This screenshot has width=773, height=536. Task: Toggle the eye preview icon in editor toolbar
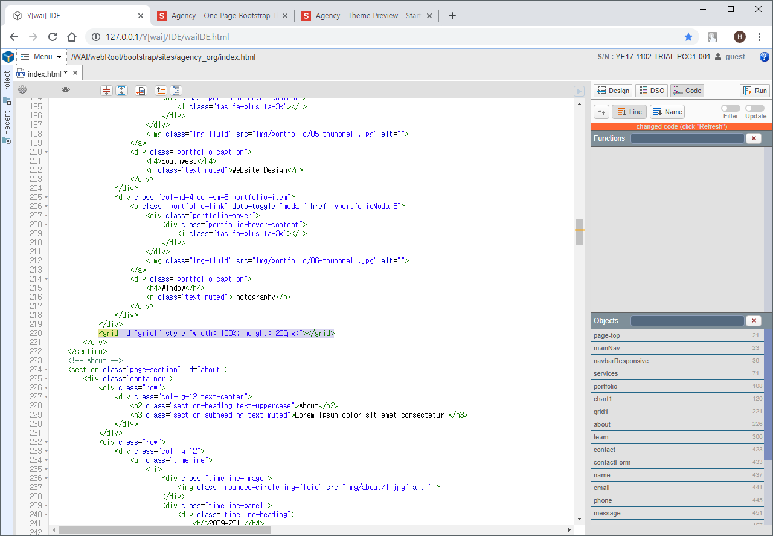[x=66, y=90]
